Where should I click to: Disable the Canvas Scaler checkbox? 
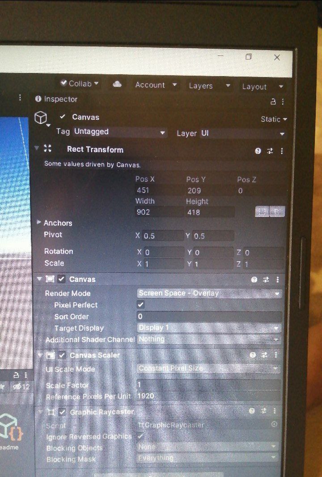point(62,355)
